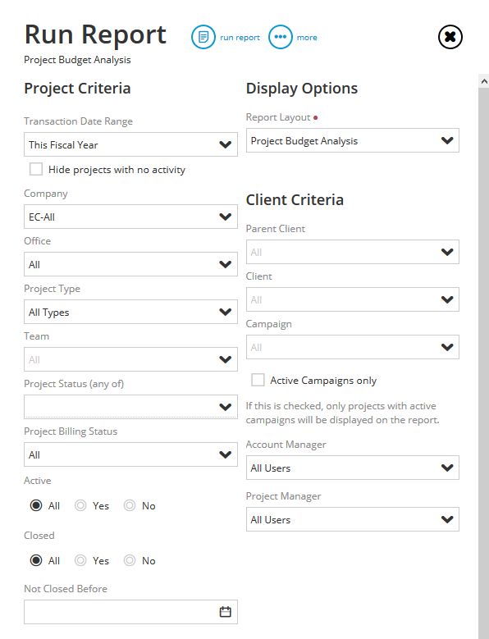Image resolution: width=489 pixels, height=639 pixels.
Task: Check Active Campaigns only
Action: point(258,380)
